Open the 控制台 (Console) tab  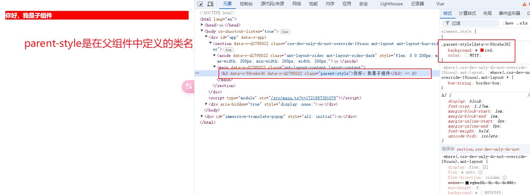click(246, 4)
